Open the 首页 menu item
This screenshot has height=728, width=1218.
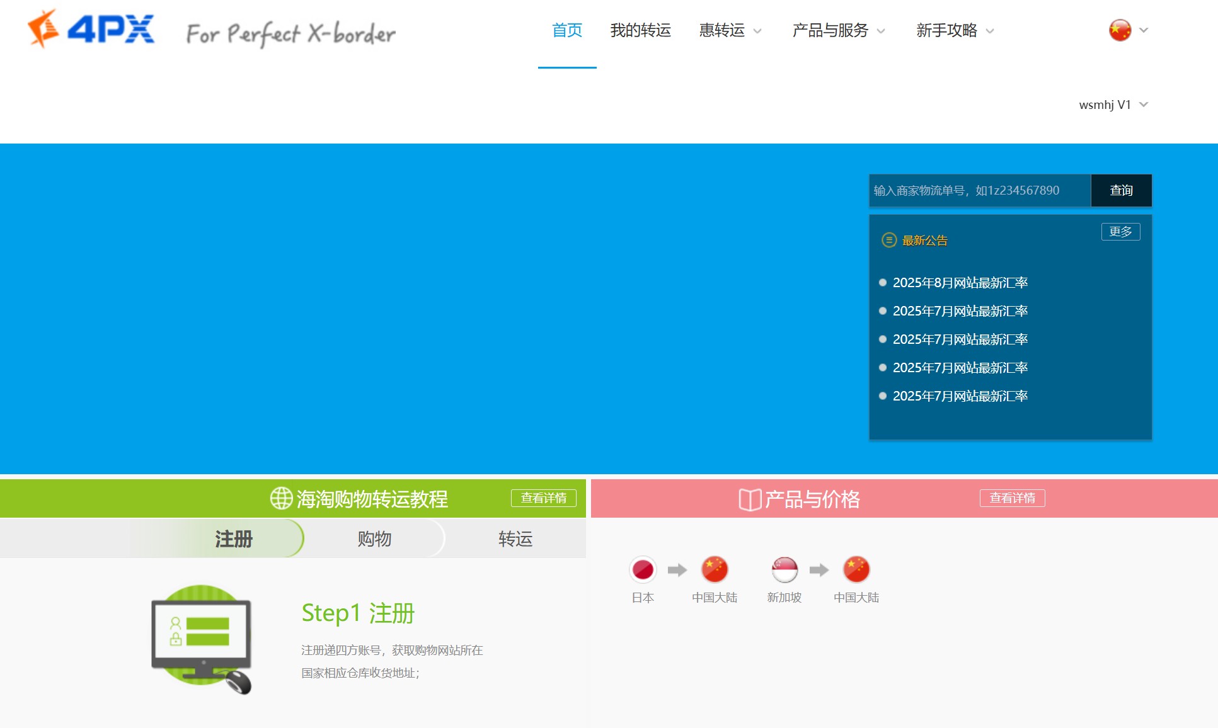click(x=566, y=30)
